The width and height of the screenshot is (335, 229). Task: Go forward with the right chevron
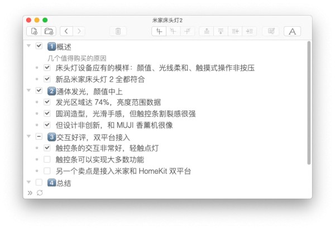coord(79,31)
